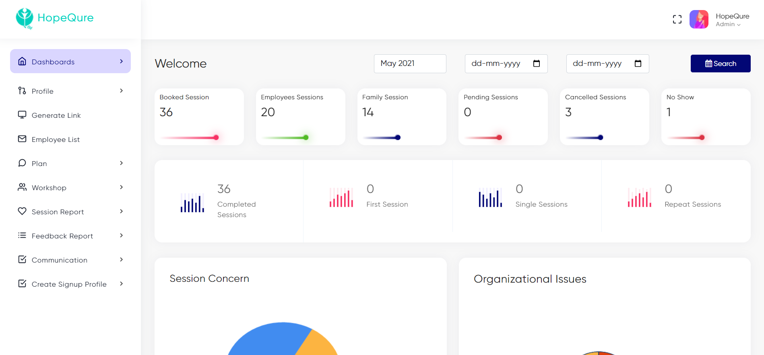
Task: Click the HopeQure leaf logo icon
Action: pos(25,18)
